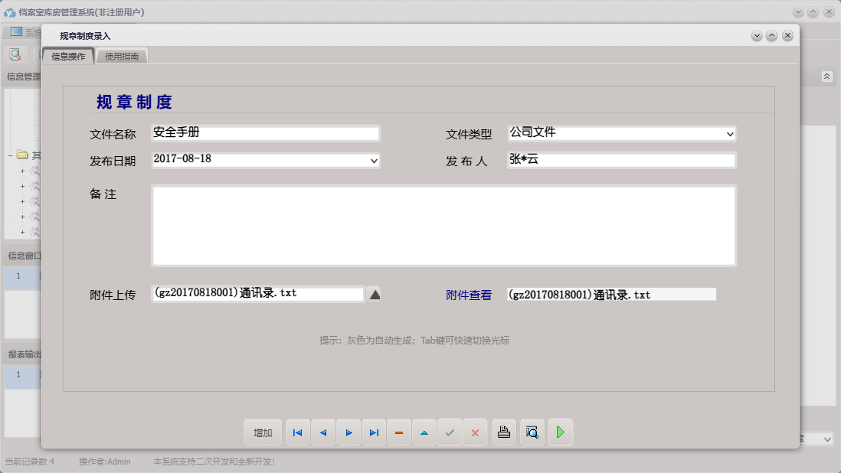Switch to the 使用指南 tab
The image size is (841, 473).
coord(123,56)
